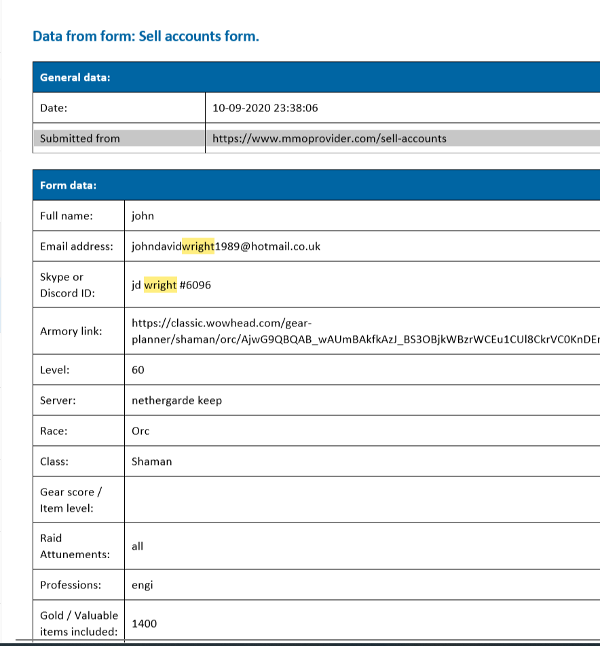Select the raid attunements value 'all'

[137, 546]
